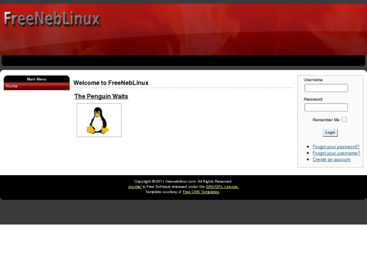
Task: Click the Tux penguin image
Action: coord(99,120)
